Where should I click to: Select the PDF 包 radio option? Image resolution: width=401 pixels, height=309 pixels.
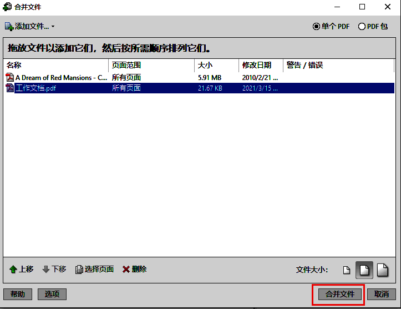pyautogui.click(x=362, y=26)
